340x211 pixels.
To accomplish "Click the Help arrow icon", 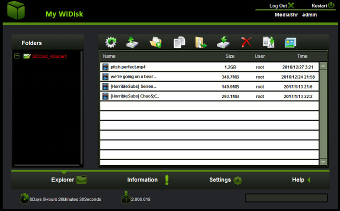I will [x=309, y=180].
